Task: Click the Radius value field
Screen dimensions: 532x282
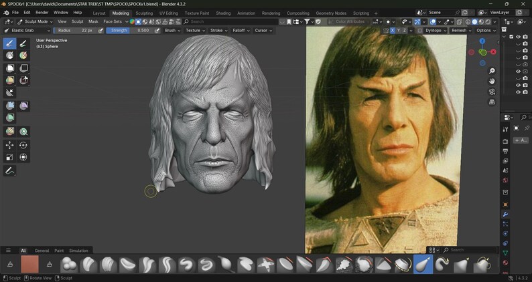Action: tap(75, 31)
